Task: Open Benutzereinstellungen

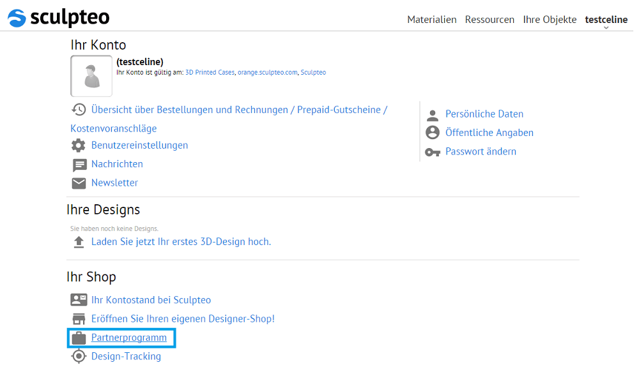Action: (x=139, y=146)
